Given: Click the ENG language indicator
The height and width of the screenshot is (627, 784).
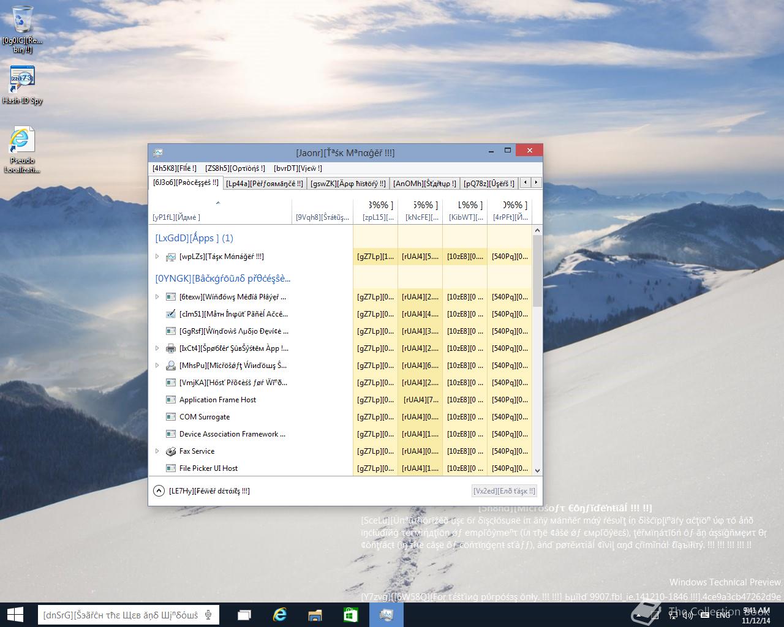Looking at the screenshot, I should tap(723, 614).
